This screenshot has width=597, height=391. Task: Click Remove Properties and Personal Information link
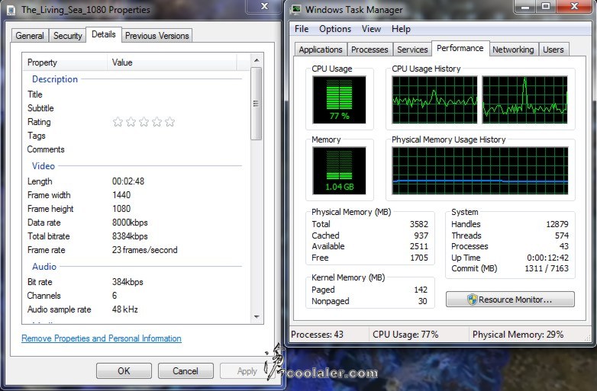click(x=102, y=338)
